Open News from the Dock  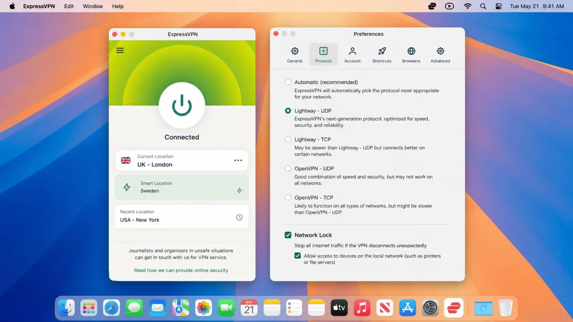pyautogui.click(x=385, y=308)
